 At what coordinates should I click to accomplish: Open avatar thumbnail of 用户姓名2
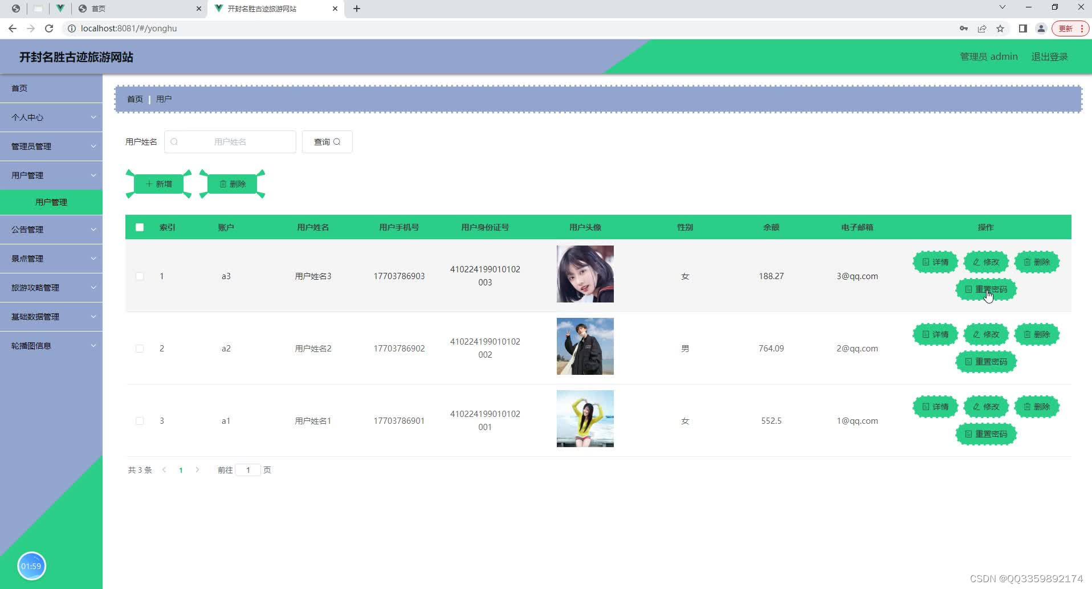(x=585, y=346)
